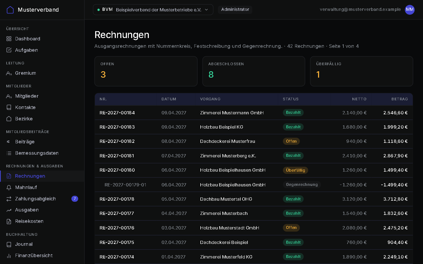Screen dimensions: 423x264
Task: Click the Aufgaben checkbox icon
Action: [9, 50]
